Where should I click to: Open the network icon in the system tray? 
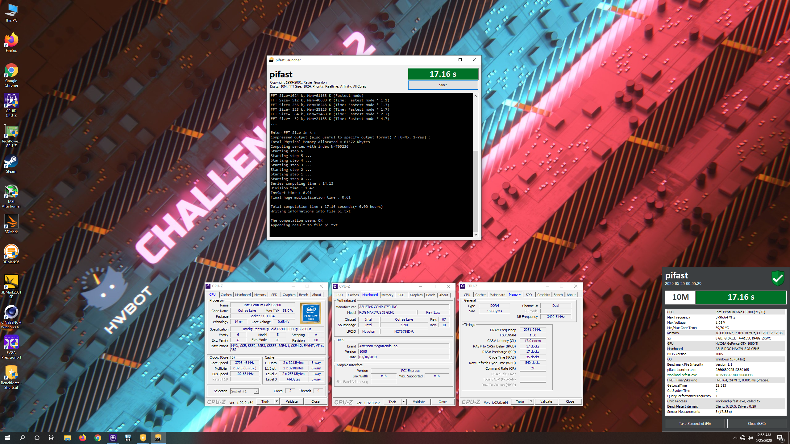[x=743, y=438]
